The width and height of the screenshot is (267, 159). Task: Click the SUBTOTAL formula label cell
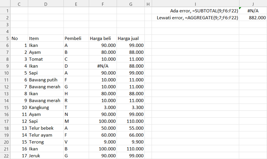pos(195,11)
